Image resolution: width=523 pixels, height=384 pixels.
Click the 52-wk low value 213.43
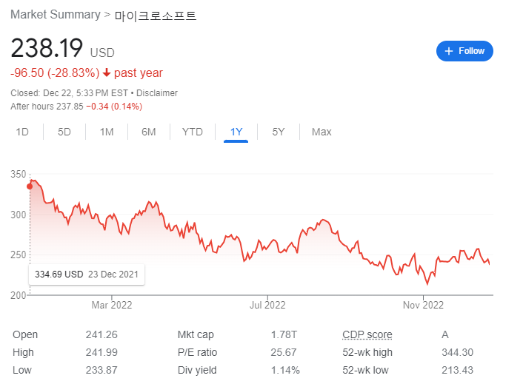457,370
